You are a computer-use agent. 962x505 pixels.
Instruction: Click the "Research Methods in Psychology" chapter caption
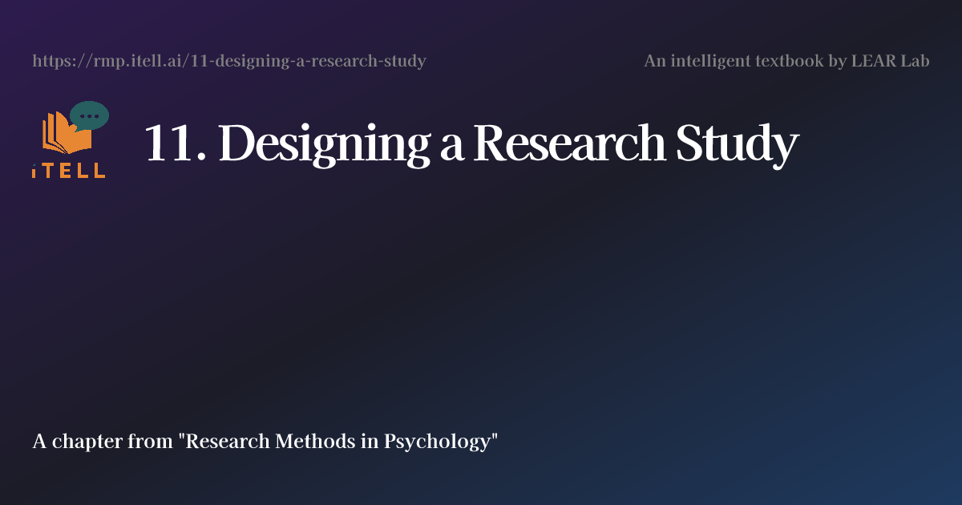tap(265, 442)
